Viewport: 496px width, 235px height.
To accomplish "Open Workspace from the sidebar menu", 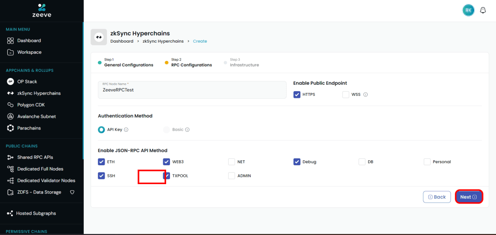I will tap(30, 52).
